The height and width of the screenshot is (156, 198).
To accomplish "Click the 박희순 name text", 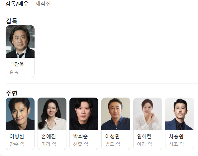I will point(80,136).
